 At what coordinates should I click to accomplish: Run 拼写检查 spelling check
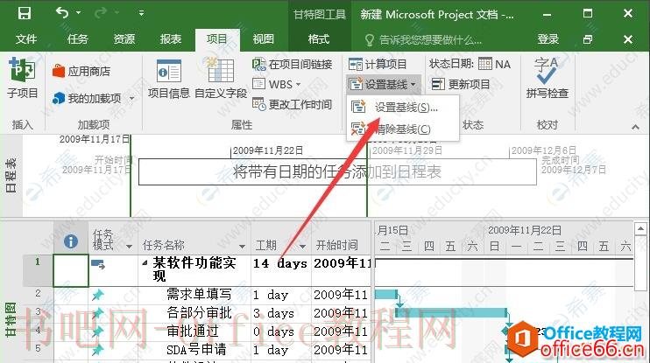pos(547,78)
